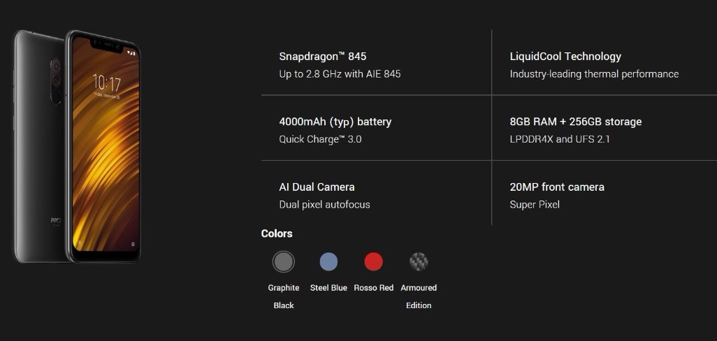Viewport: 717px width, 341px height.
Task: Click the Snapdragon 845 heading
Action: [x=322, y=57]
